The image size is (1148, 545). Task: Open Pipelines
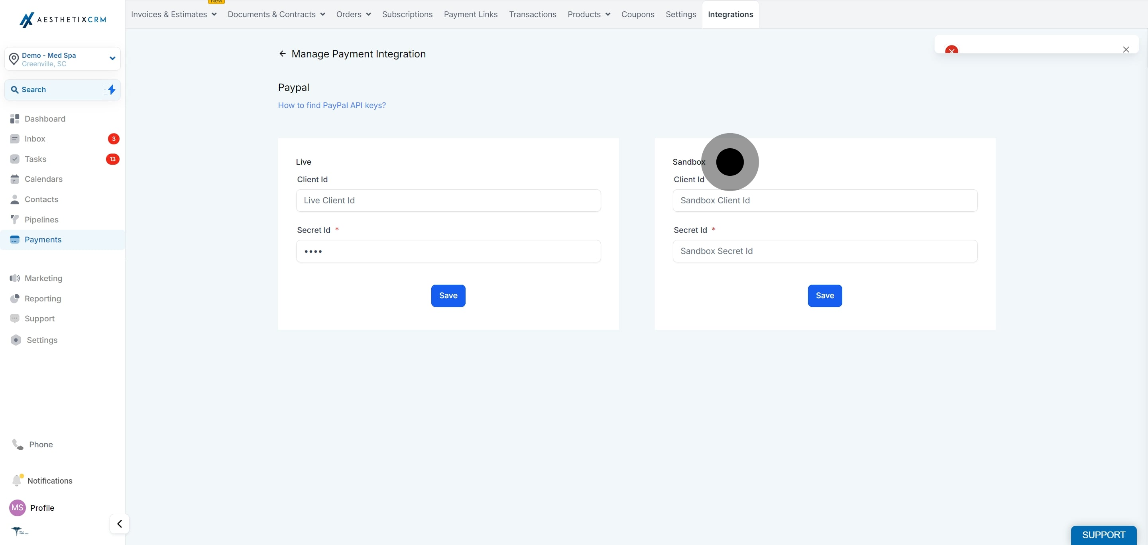pyautogui.click(x=63, y=219)
